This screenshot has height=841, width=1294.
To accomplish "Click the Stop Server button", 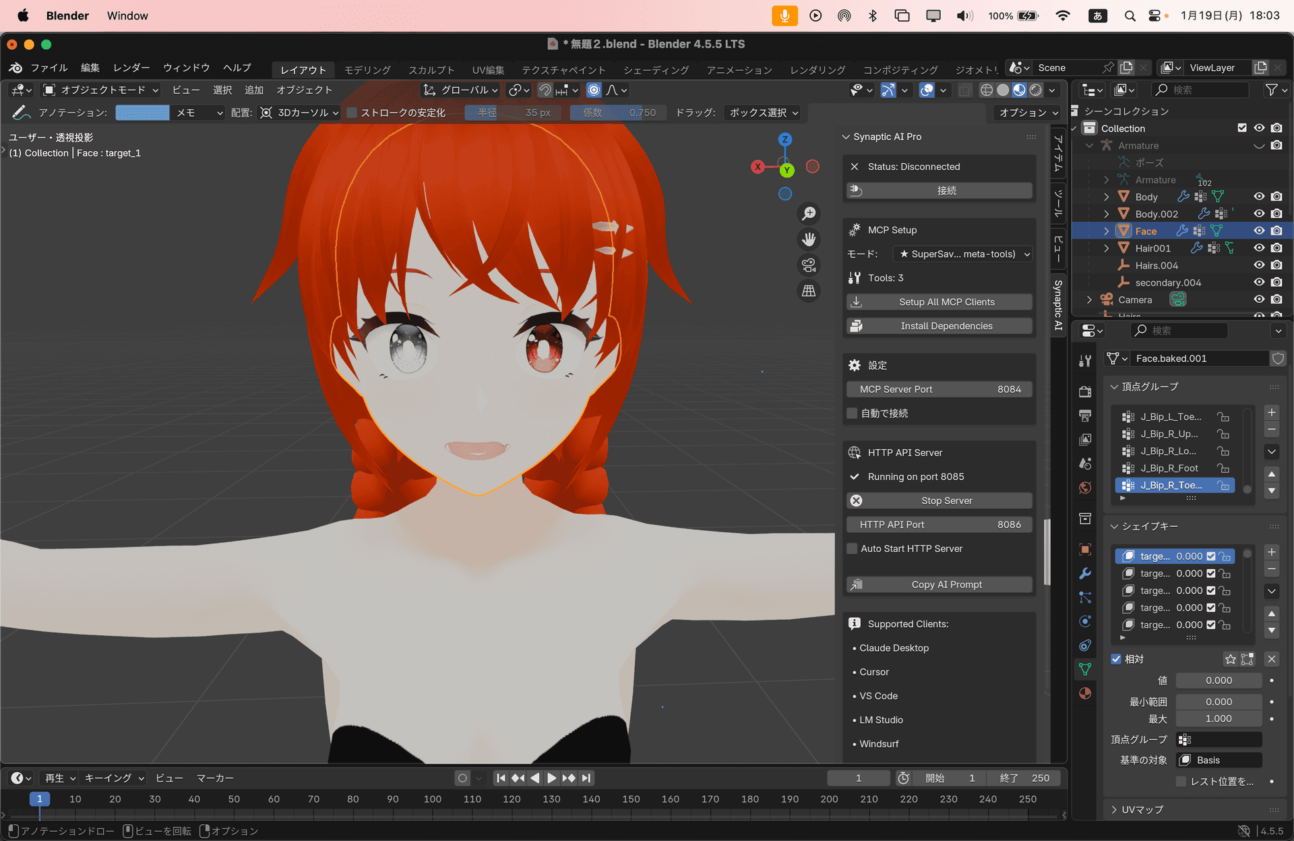I will [939, 500].
